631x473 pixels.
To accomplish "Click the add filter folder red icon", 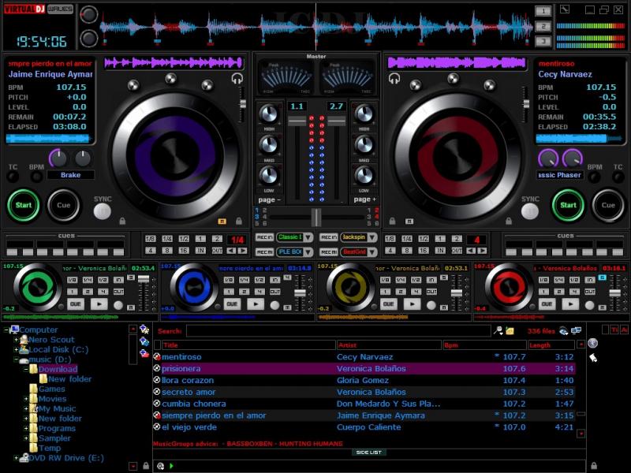I will pos(144,353).
